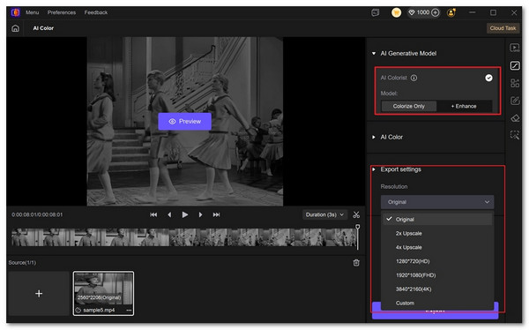Select the sample5.mp4 thumbnail
Viewport: 529px width, 330px height.
tap(103, 294)
